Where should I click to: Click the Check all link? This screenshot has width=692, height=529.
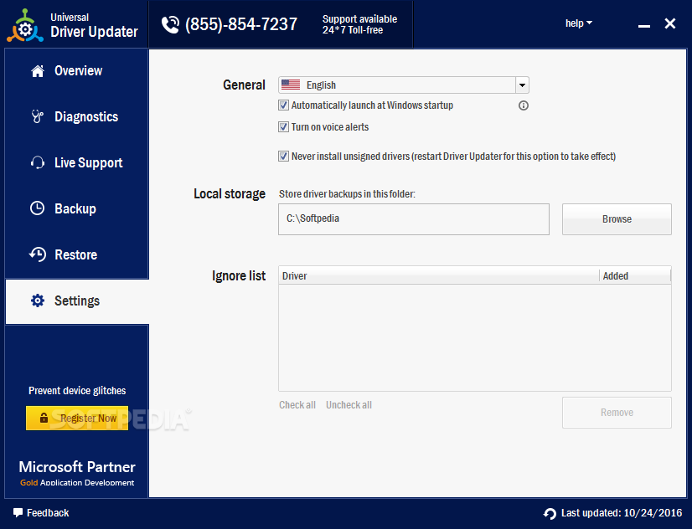(x=297, y=405)
